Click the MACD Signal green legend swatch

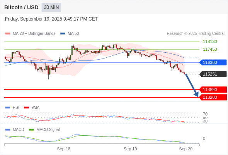pos(31,130)
